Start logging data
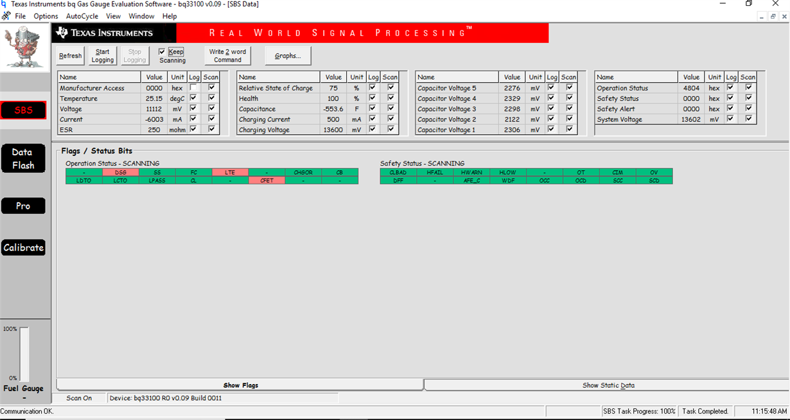790x420 pixels. (103, 56)
